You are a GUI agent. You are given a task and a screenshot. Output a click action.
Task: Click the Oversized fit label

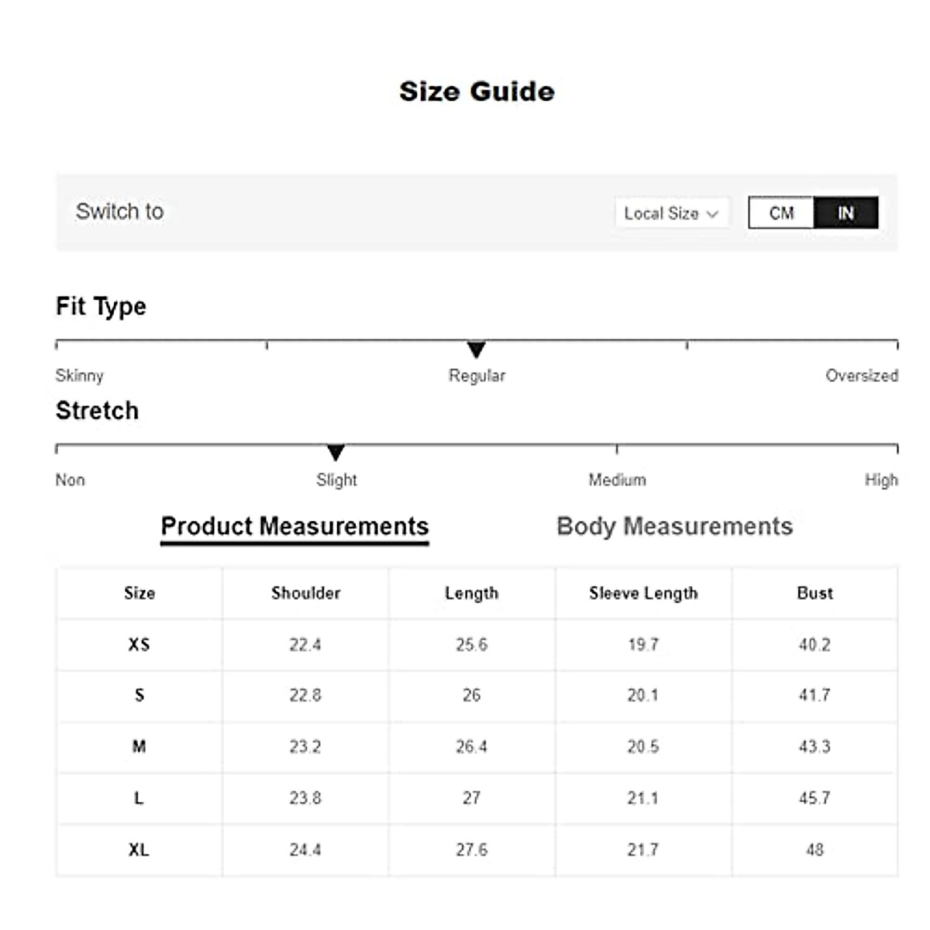click(861, 376)
